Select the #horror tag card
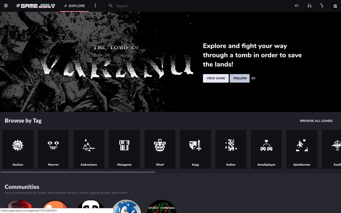 [x=53, y=150]
